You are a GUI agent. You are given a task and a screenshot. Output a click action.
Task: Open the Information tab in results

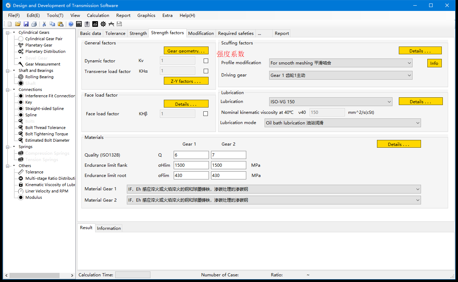[x=109, y=228]
